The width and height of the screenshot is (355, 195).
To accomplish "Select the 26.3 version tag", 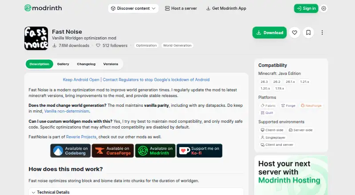I will (x=264, y=82).
